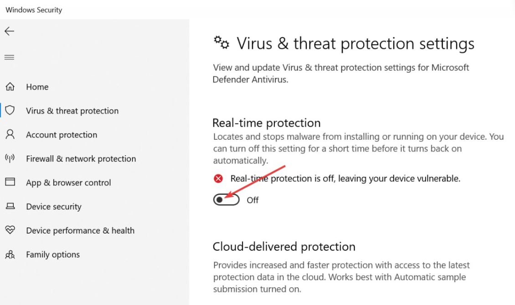Viewport: 515px width, 305px height.
Task: Click the Firewall & network protection signal icon
Action: 10,158
